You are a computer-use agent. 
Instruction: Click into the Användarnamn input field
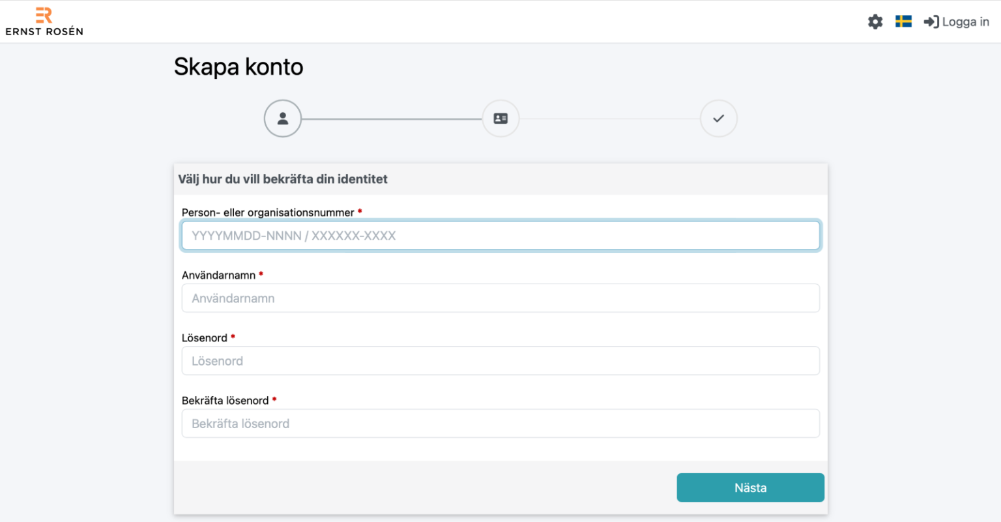(x=500, y=298)
